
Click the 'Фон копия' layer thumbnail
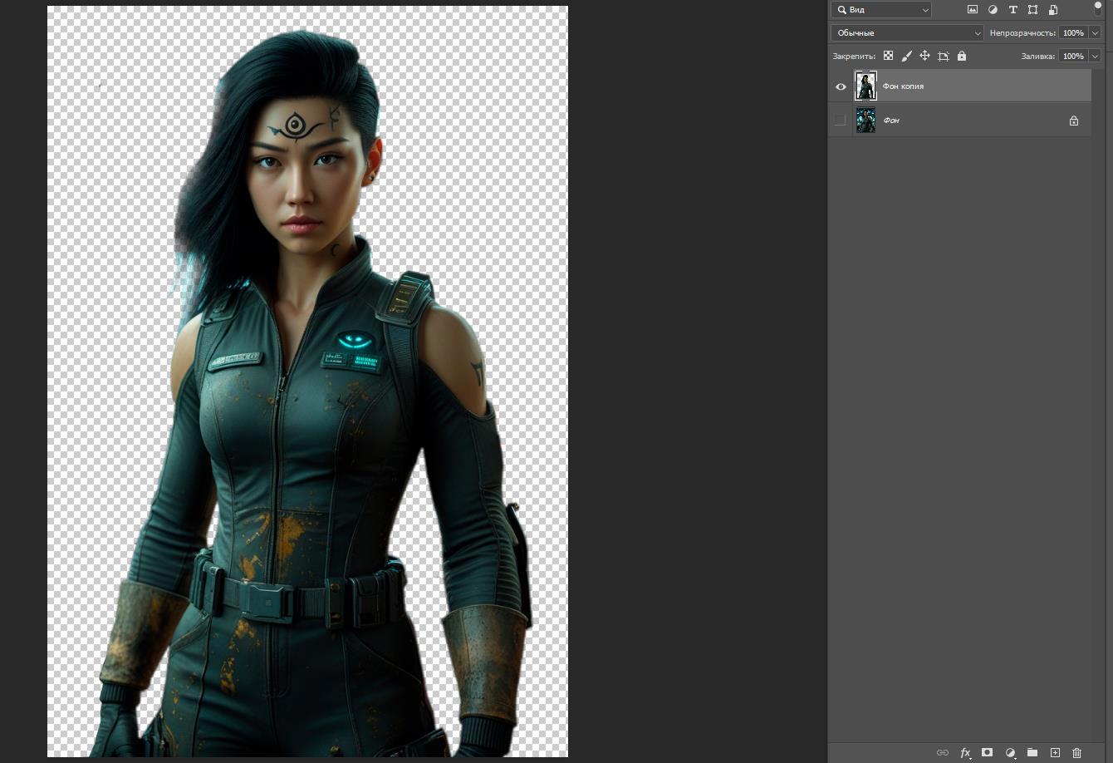[865, 86]
